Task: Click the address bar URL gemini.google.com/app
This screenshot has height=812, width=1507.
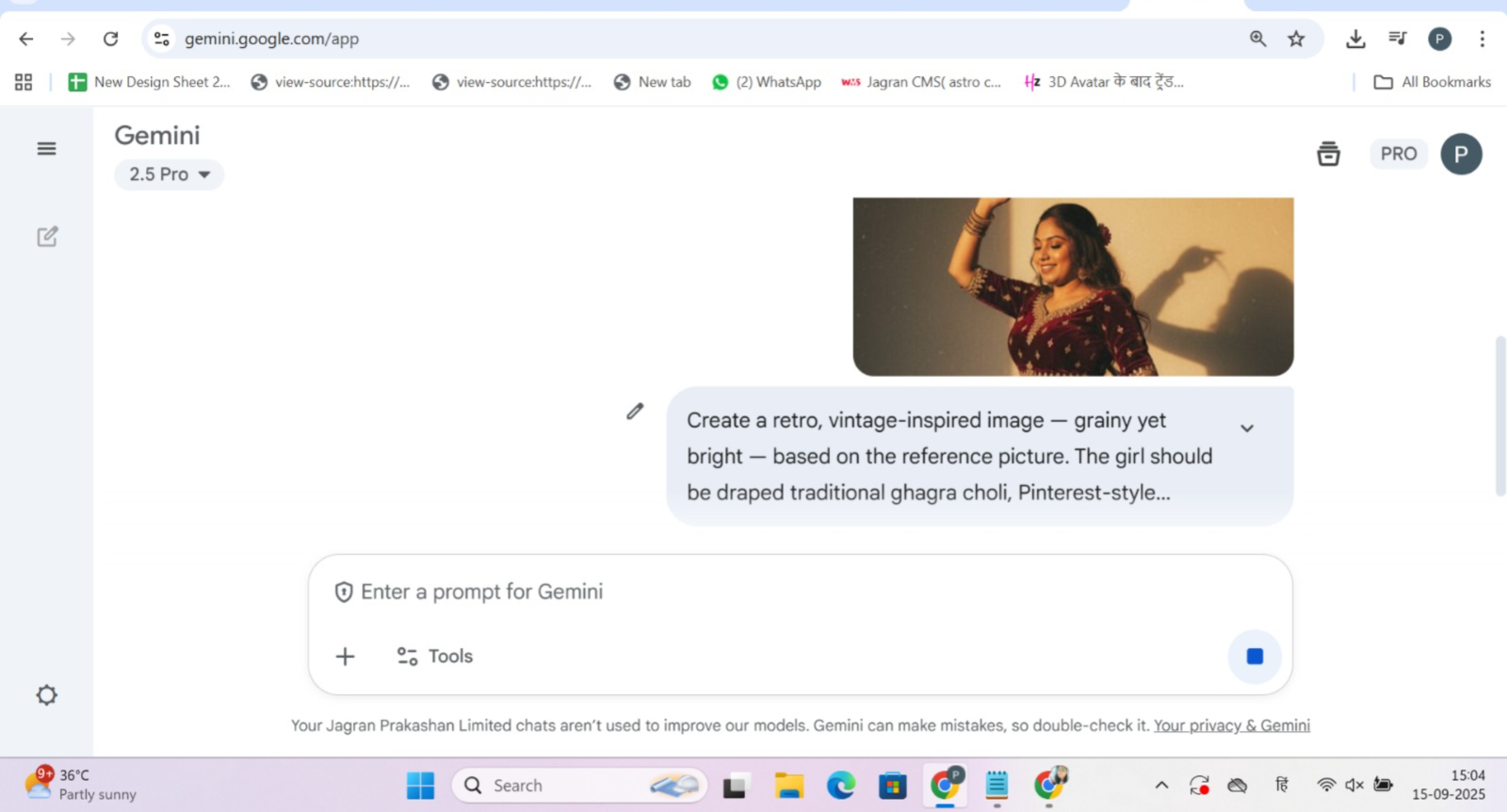Action: click(271, 39)
